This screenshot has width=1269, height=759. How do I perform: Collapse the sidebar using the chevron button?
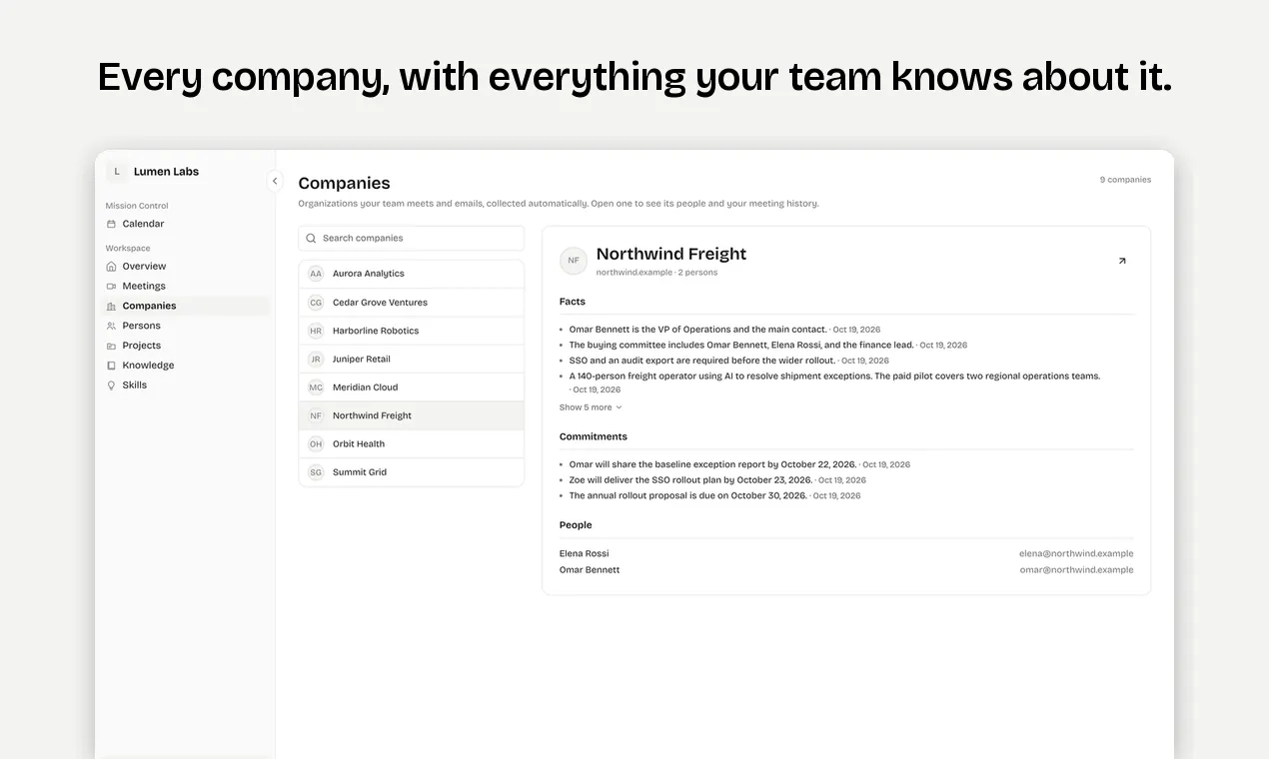(x=275, y=181)
